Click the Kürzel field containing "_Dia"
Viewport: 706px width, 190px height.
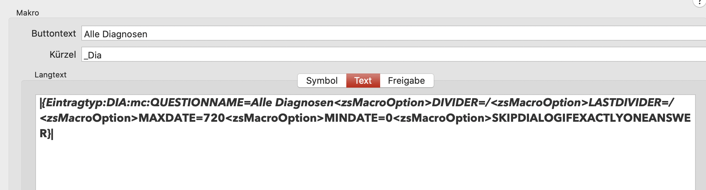point(394,55)
